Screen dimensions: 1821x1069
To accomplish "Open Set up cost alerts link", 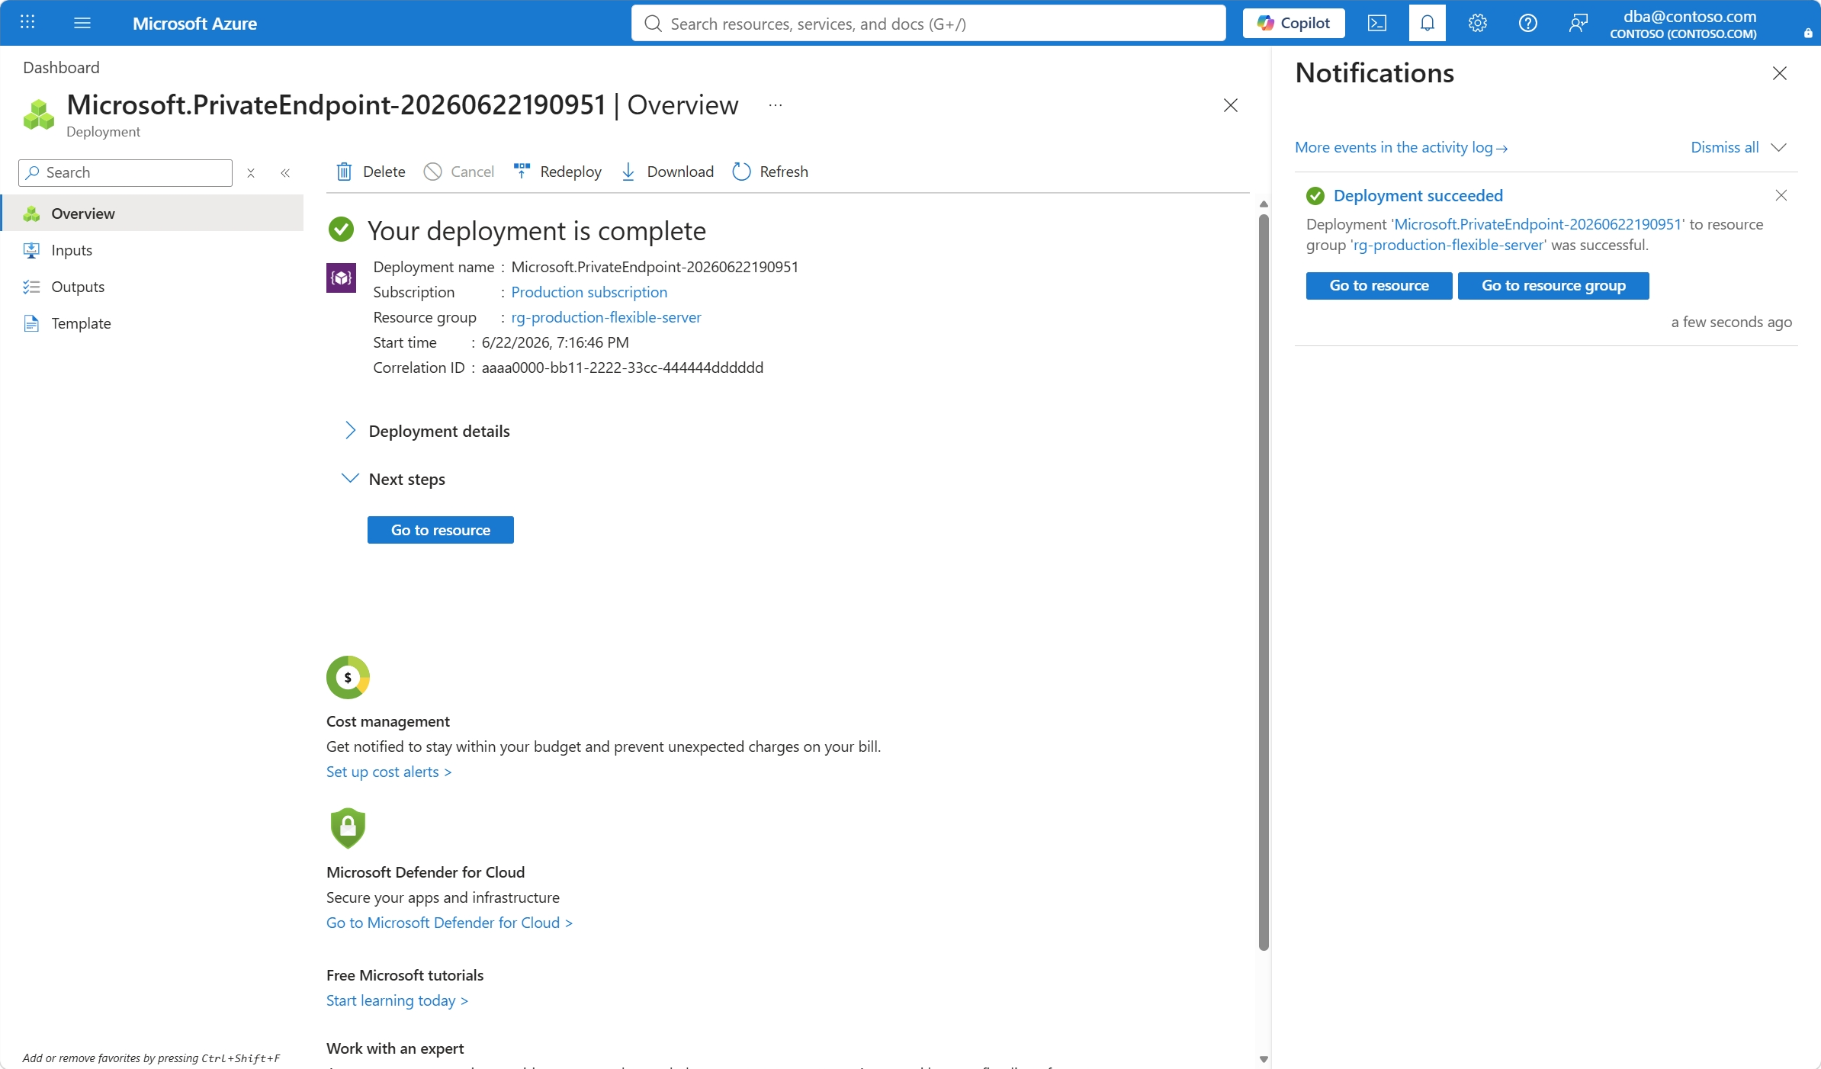I will [x=389, y=772].
